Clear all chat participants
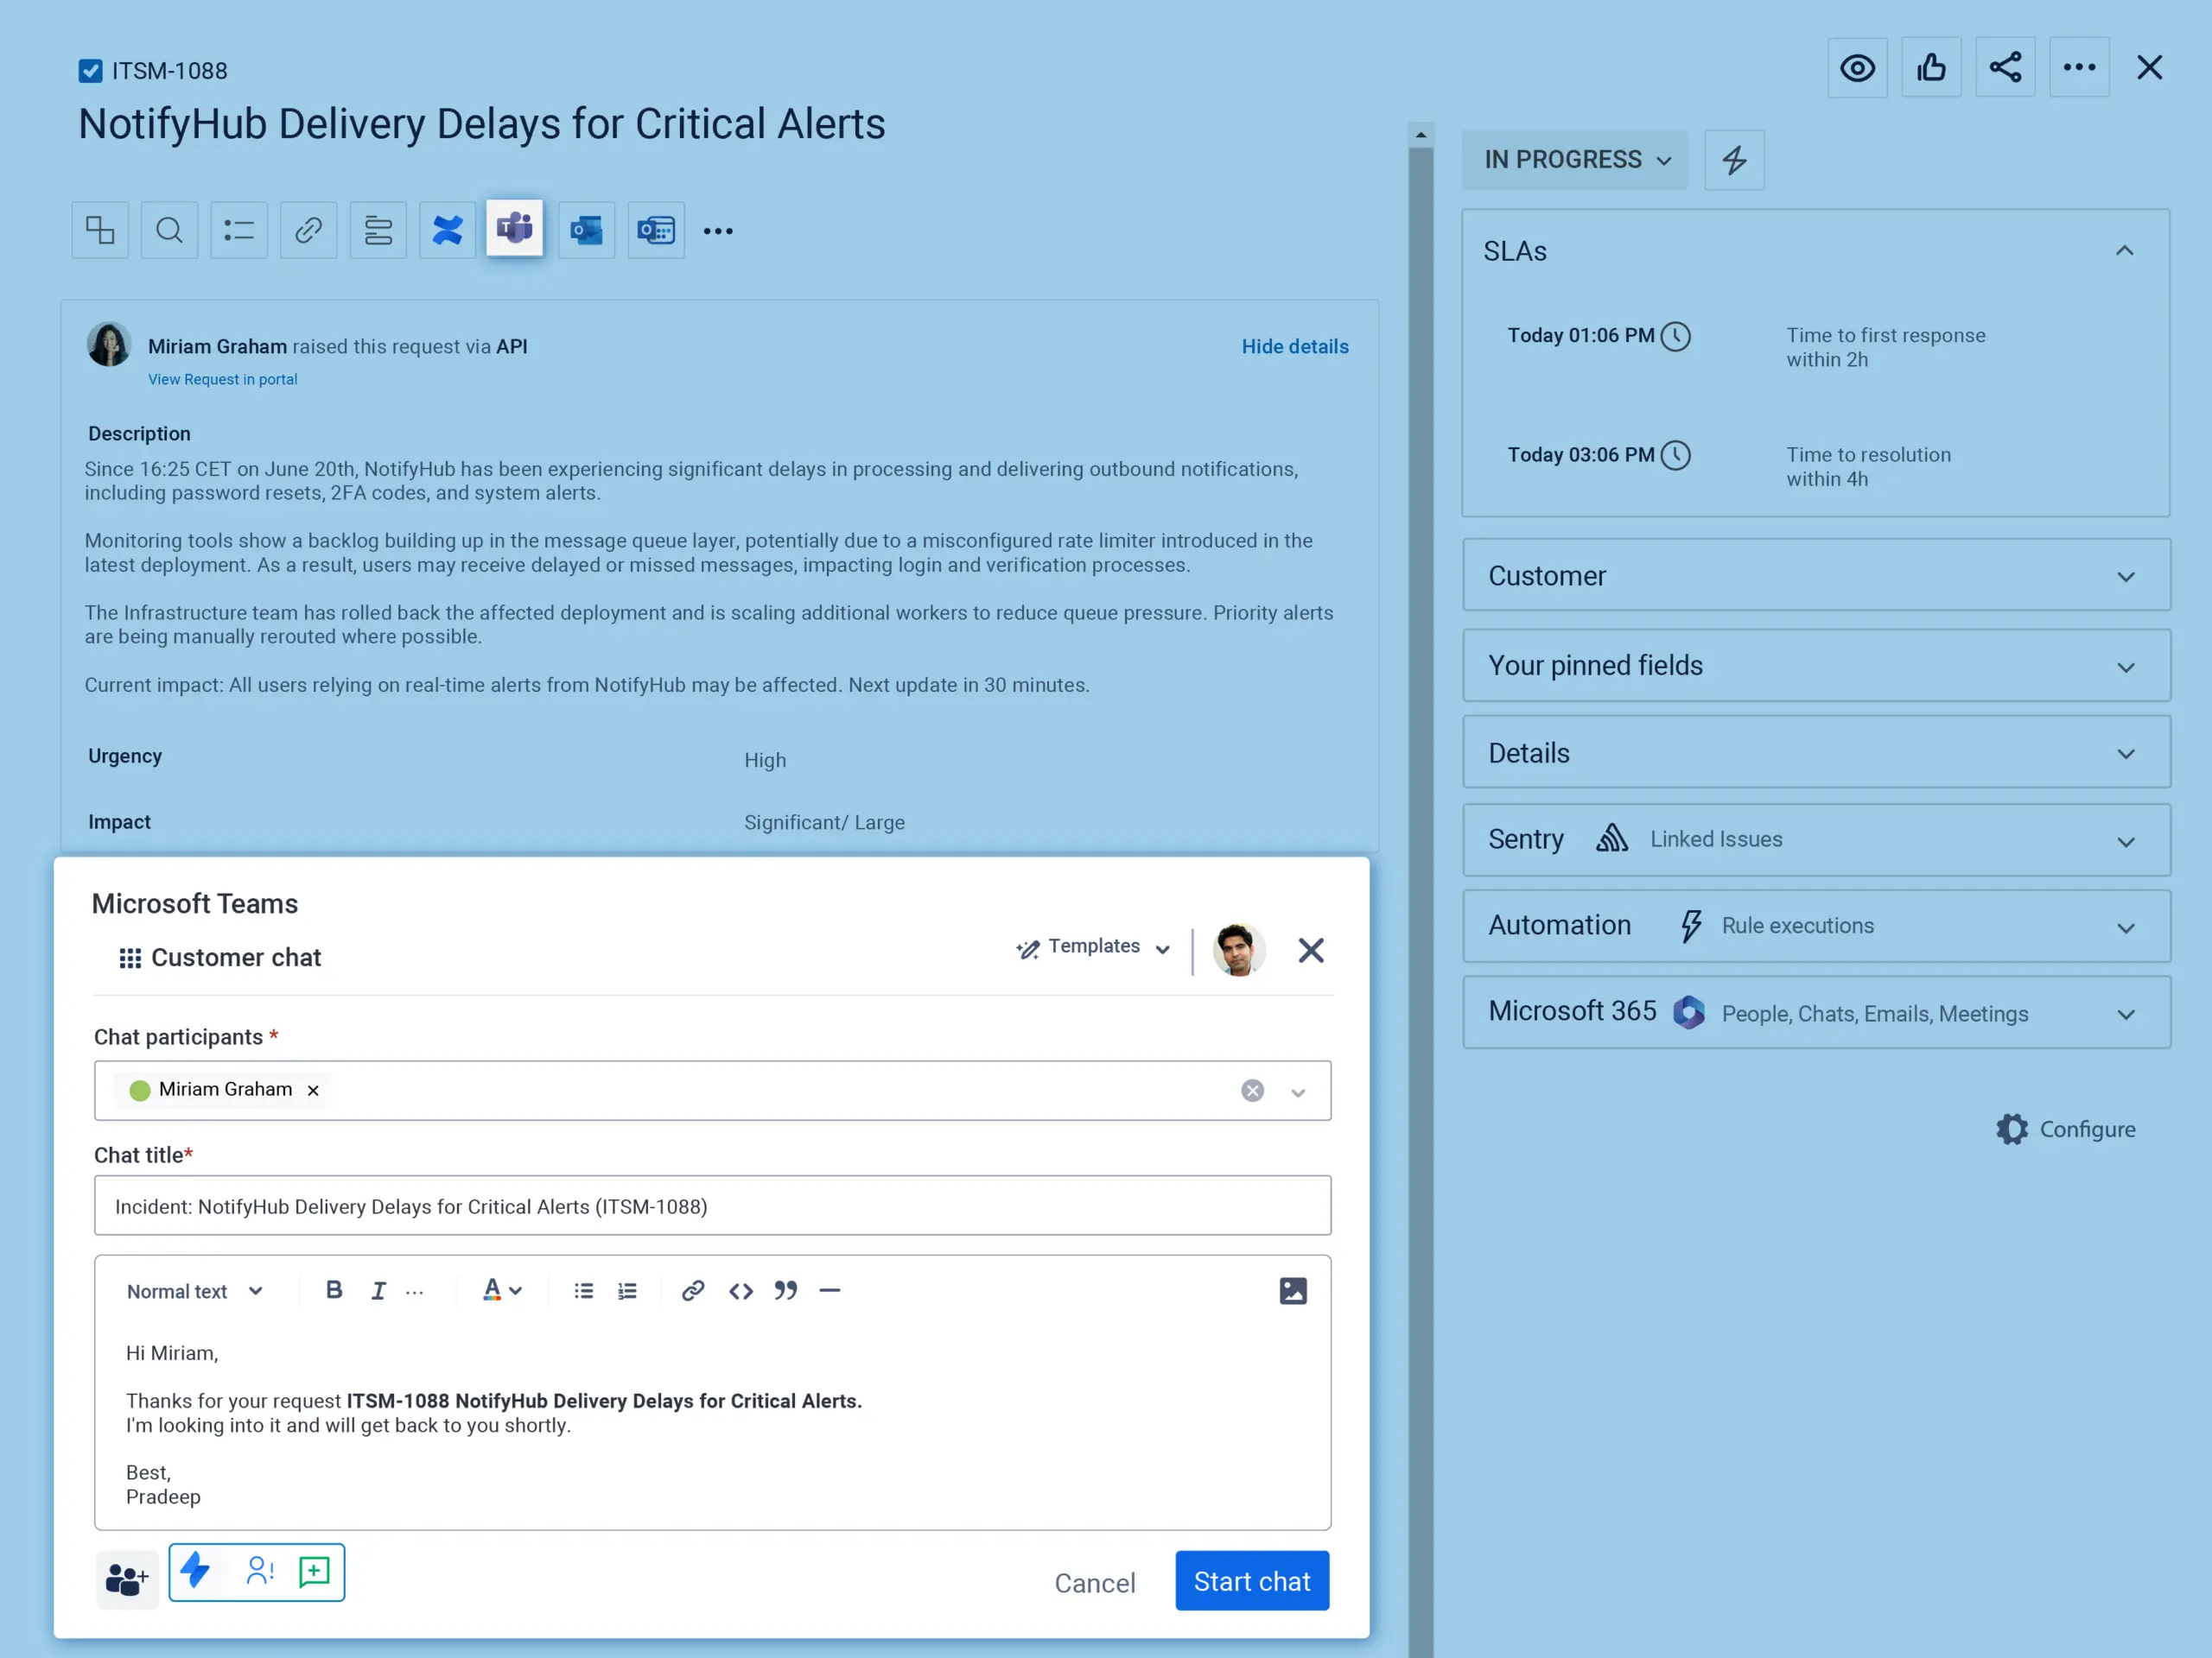This screenshot has height=1658, width=2212. click(x=1252, y=1091)
